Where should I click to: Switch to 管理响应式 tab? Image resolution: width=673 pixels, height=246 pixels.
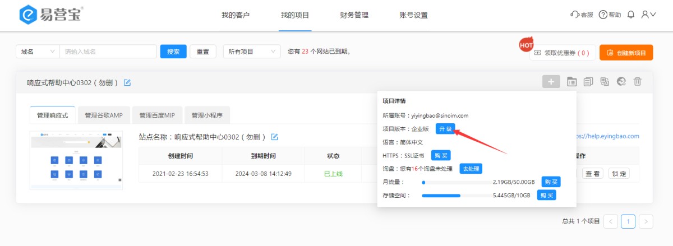(52, 115)
